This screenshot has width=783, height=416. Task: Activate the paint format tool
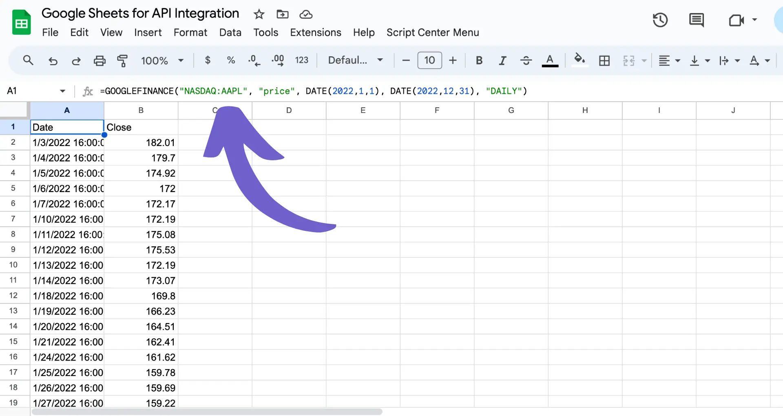point(122,61)
